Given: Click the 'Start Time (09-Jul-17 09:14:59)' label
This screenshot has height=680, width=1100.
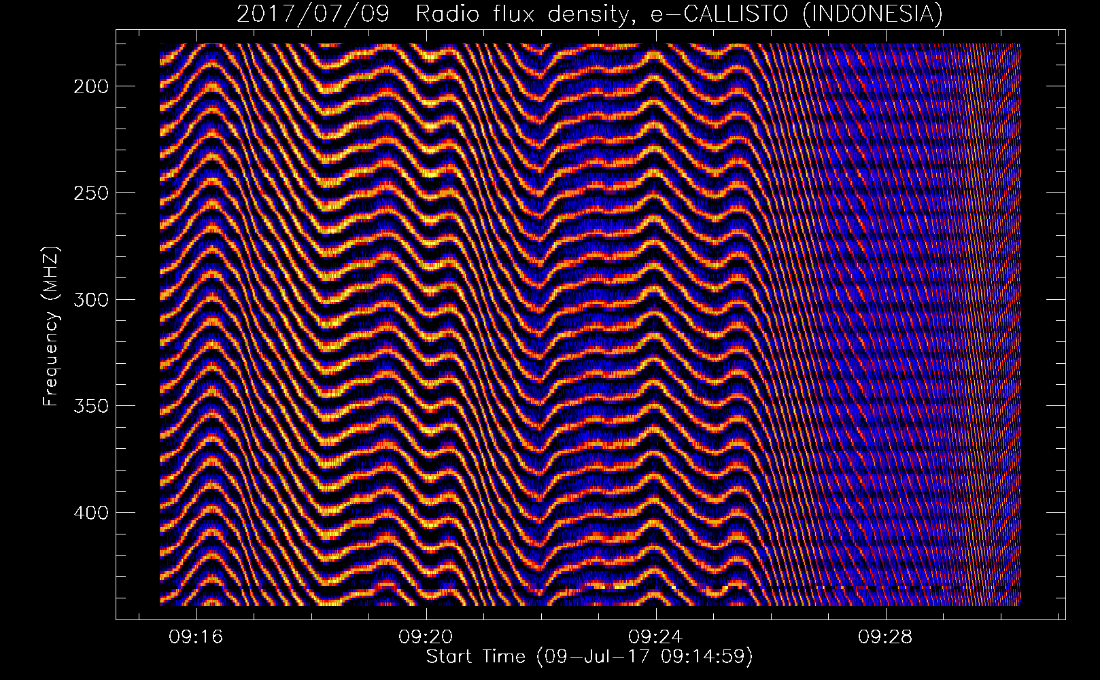Looking at the screenshot, I should [589, 657].
